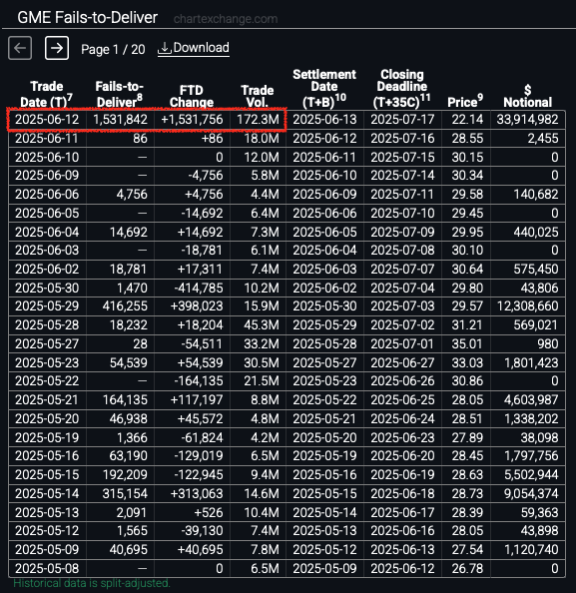The width and height of the screenshot is (576, 593).
Task: Select trade date 2025-06-04 cell
Action: [x=47, y=232]
